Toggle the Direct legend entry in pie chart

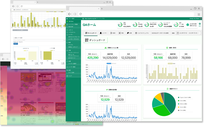(182, 101)
